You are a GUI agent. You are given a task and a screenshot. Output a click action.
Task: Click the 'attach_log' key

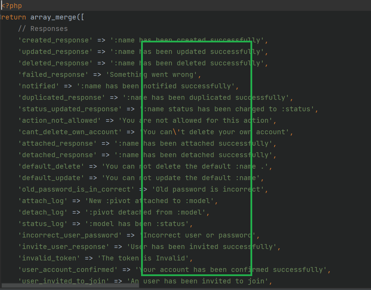coord(43,201)
